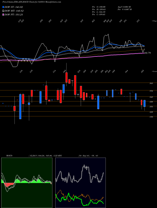Open the green MACD histogram panel

point(27,183)
